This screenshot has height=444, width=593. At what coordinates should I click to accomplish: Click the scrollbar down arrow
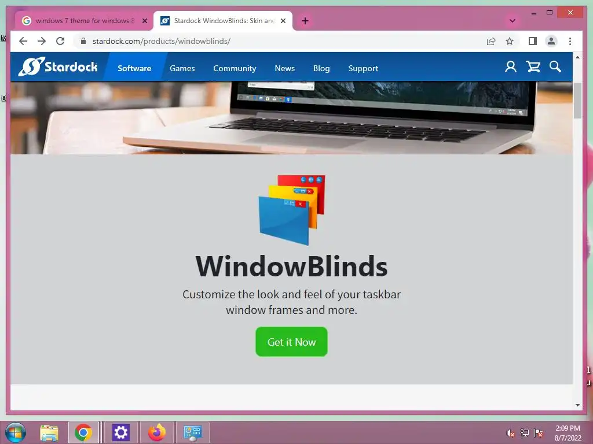(577, 405)
